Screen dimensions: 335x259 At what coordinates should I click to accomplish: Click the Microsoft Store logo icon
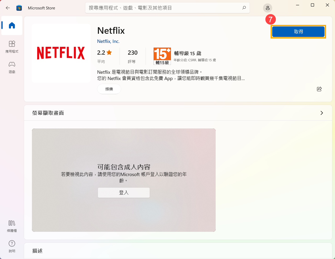coord(19,8)
